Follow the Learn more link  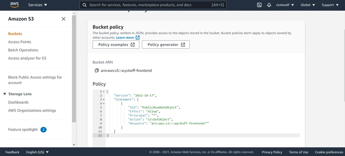coord(128,37)
